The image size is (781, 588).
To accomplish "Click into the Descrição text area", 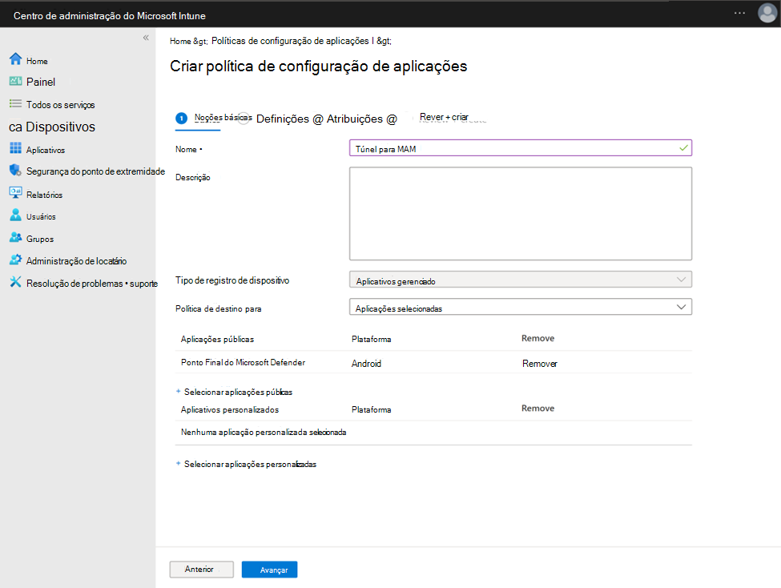I will point(521,214).
